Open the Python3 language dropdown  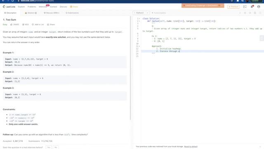[141, 13]
